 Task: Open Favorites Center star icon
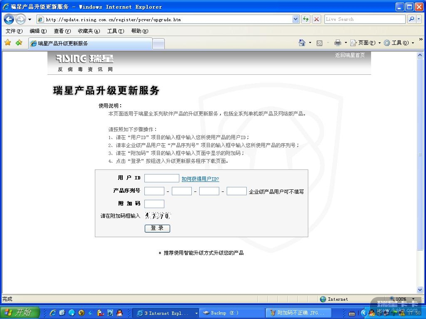pyautogui.click(x=8, y=43)
